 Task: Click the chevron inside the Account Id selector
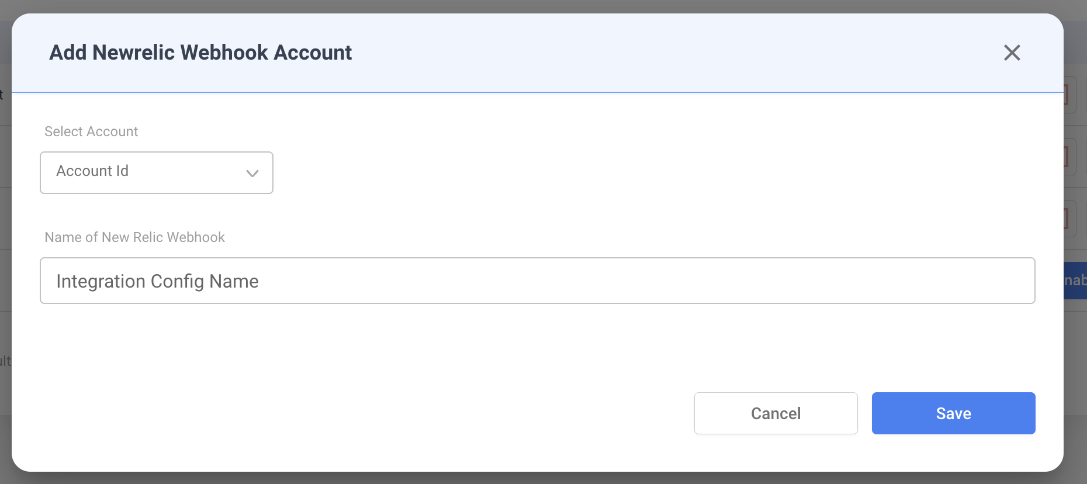[252, 173]
